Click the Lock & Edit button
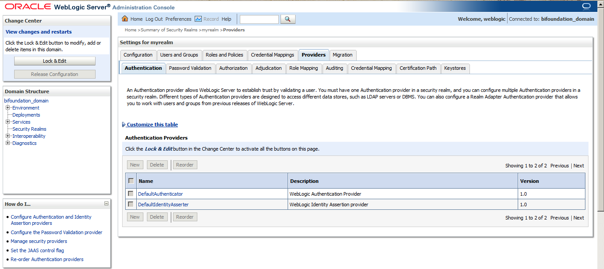 click(x=55, y=61)
